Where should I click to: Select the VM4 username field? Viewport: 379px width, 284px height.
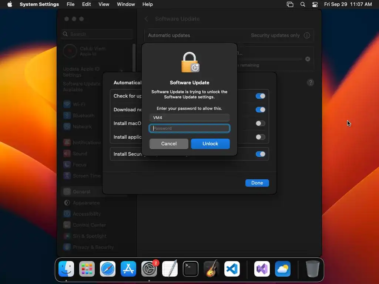click(x=189, y=118)
